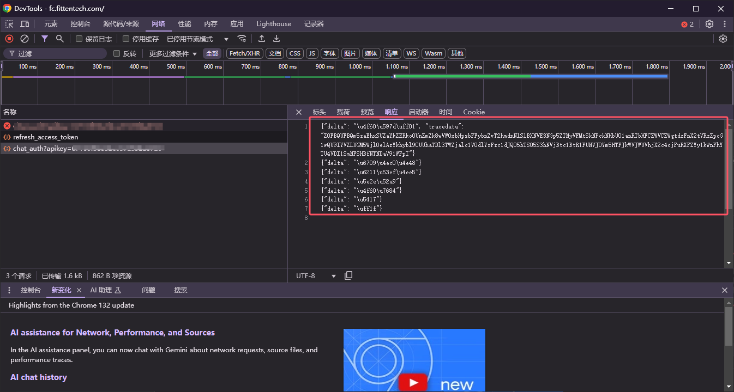Open 性能 panel tab
This screenshot has width=734, height=392.
185,24
